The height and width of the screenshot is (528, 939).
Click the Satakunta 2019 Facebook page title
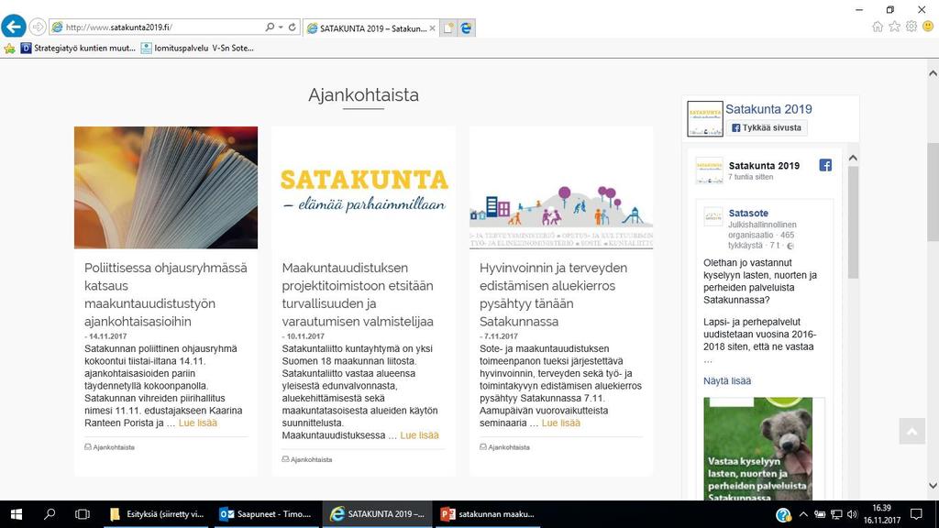pos(769,109)
